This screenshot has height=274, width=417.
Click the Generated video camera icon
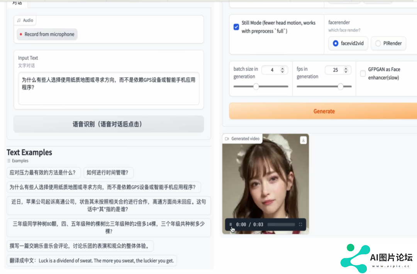227,139
